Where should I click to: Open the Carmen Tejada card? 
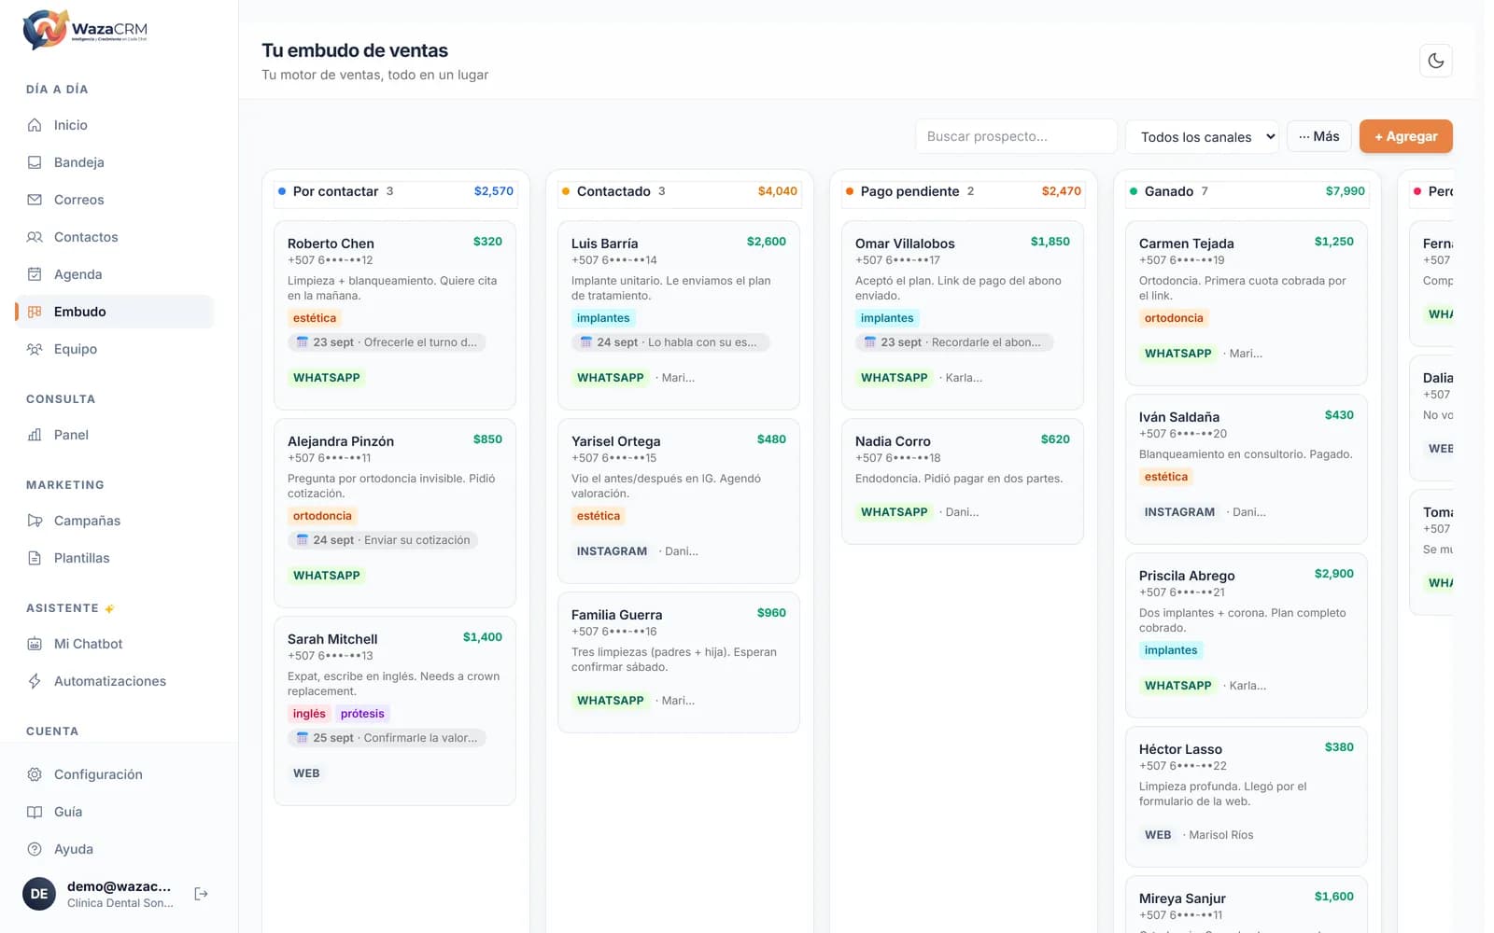1247,303
